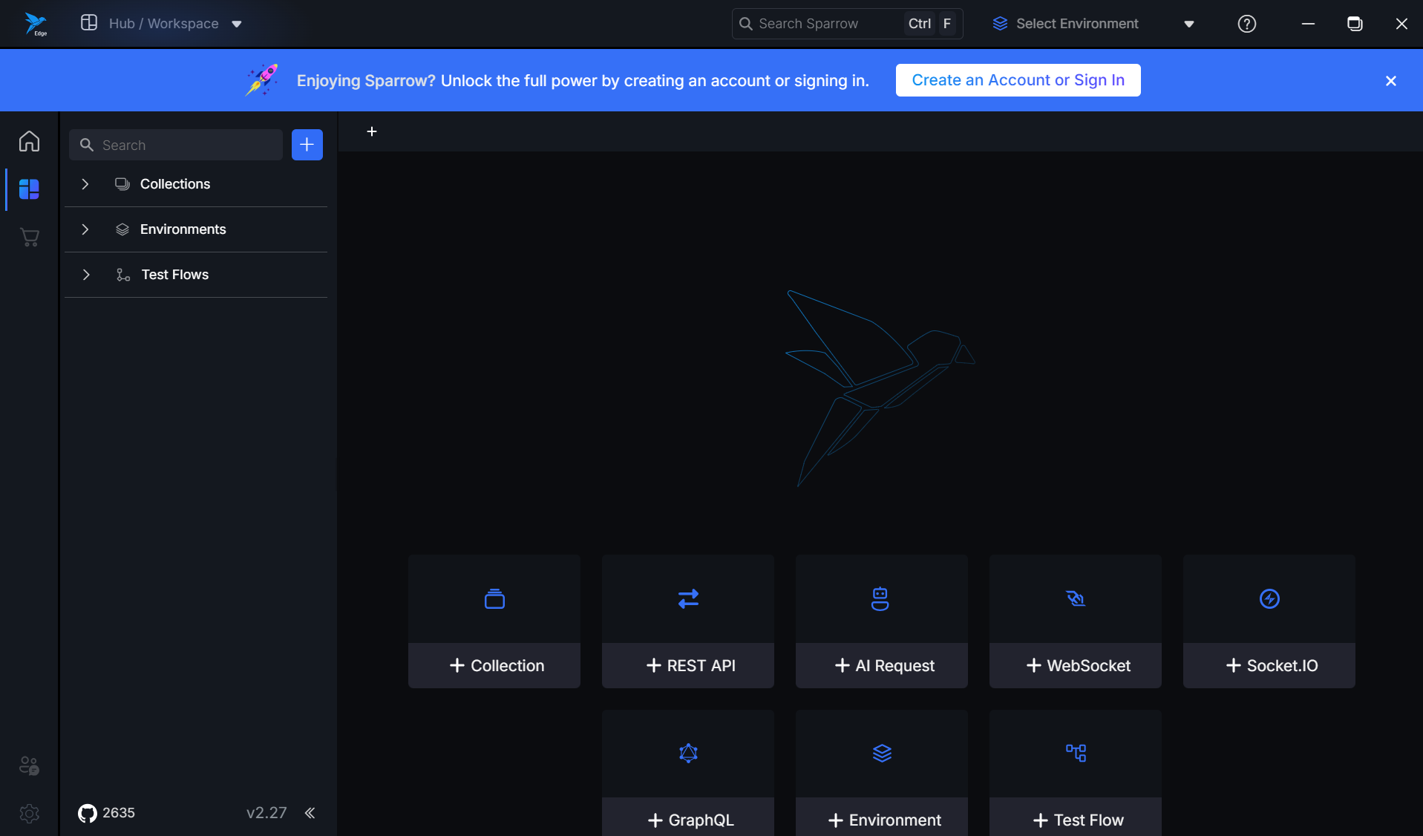Add a new Environment
Image resolution: width=1423 pixels, height=836 pixels.
(882, 817)
